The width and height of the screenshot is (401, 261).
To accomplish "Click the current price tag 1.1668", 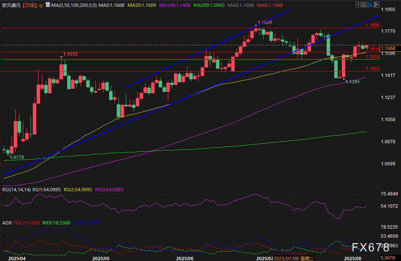I will [389, 48].
